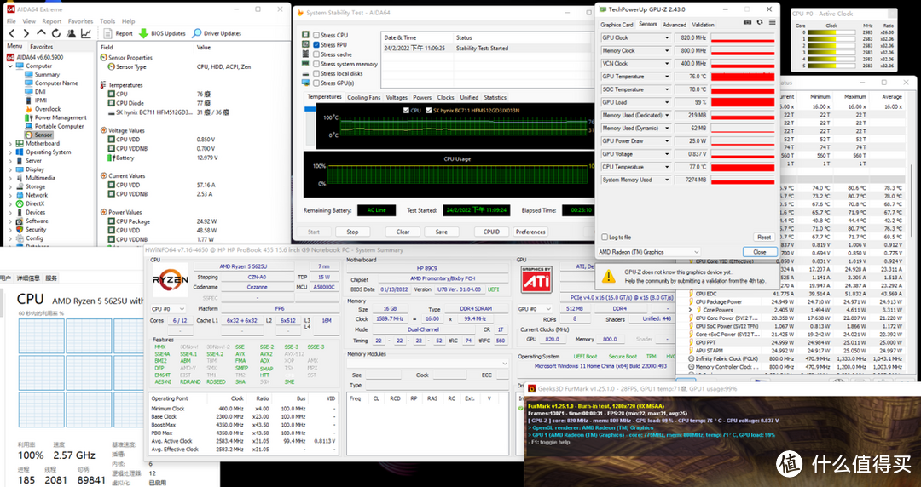Click the AIDA64 root node icon

[10, 58]
